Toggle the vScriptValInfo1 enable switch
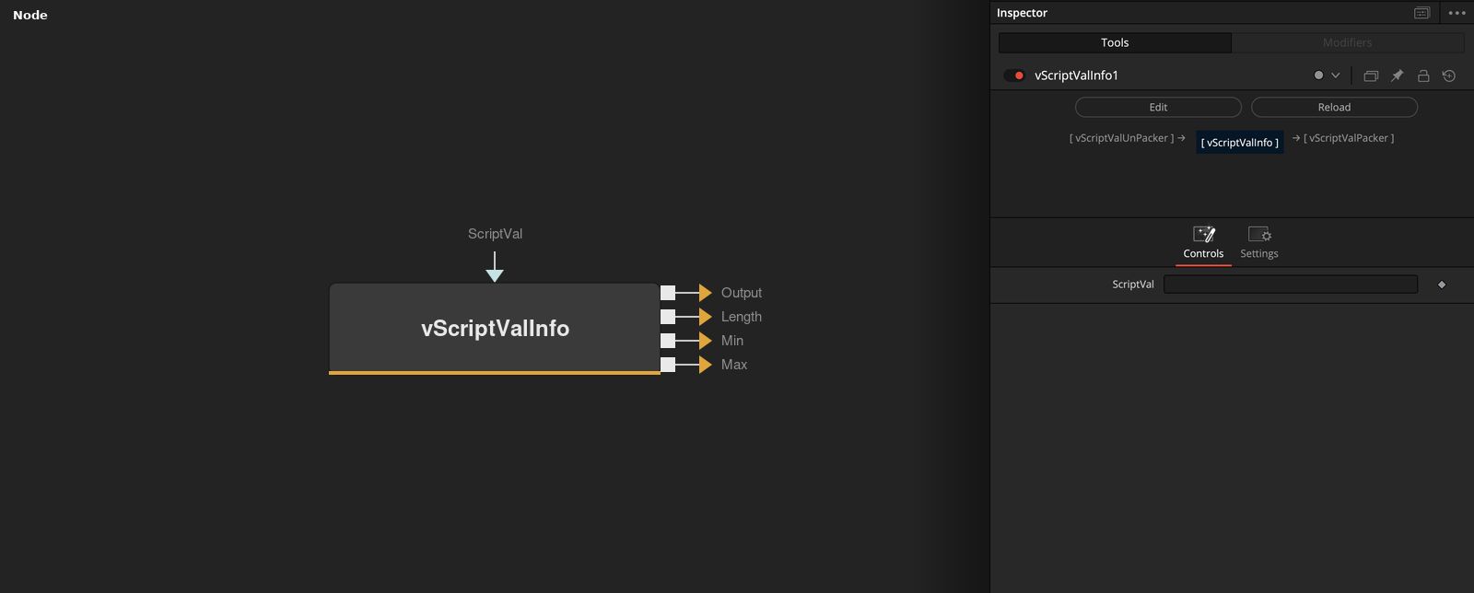This screenshot has height=593, width=1474. point(1014,76)
